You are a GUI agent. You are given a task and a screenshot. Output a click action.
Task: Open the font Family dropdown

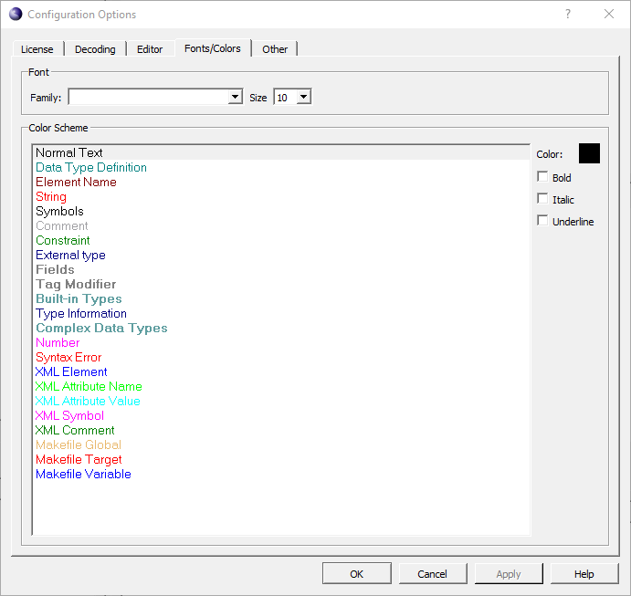pos(235,97)
